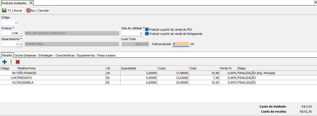317x116 pixels.
Task: Open department lookup ellipsis button
Action: coord(21,44)
